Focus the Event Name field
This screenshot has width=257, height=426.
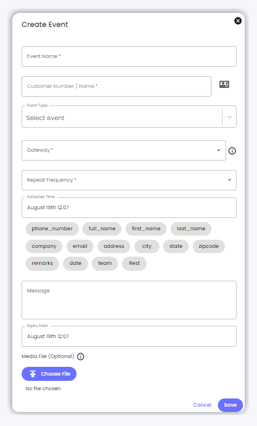[x=129, y=56]
